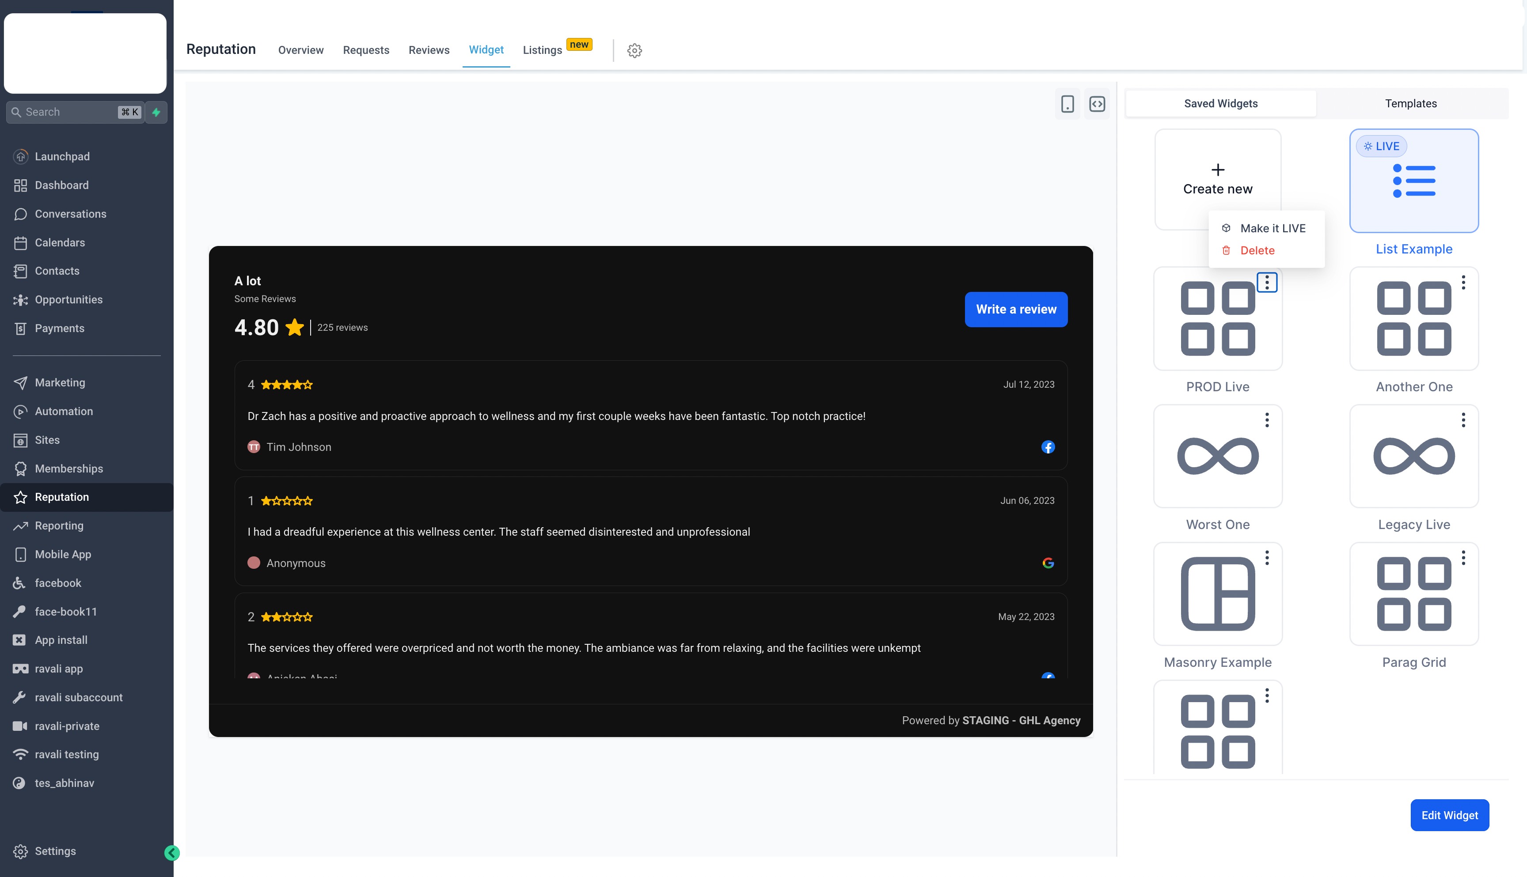Open Launchpad in the sidebar

[x=62, y=157]
